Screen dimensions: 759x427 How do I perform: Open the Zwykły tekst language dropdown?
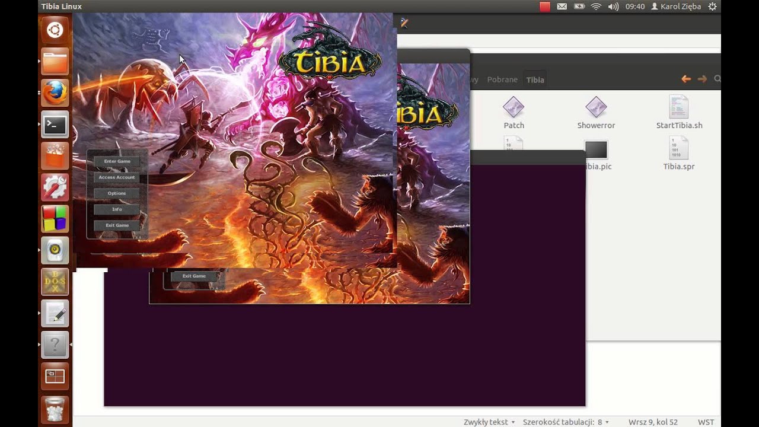(489, 422)
